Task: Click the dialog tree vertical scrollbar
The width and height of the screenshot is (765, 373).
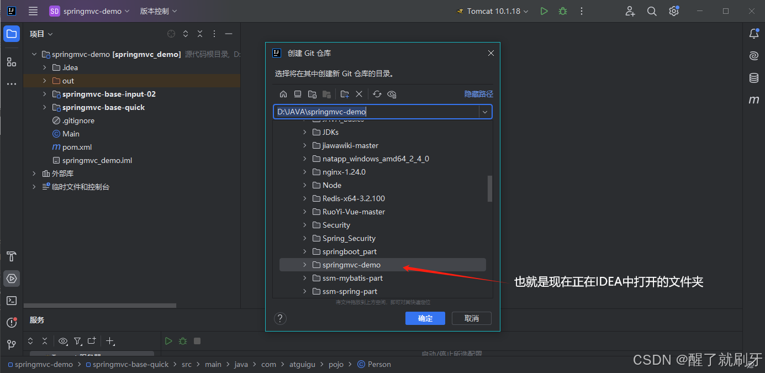Action: click(489, 189)
